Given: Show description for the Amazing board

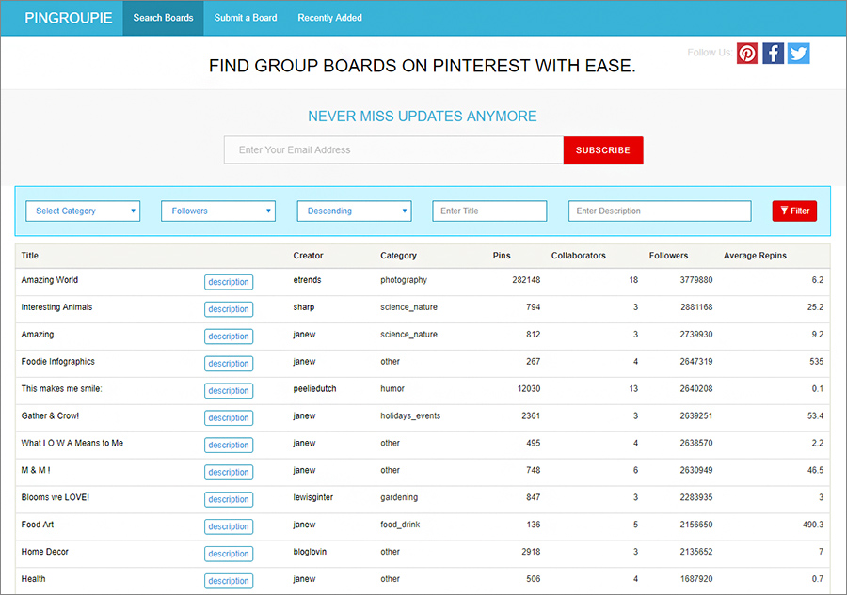Looking at the screenshot, I should tap(229, 337).
